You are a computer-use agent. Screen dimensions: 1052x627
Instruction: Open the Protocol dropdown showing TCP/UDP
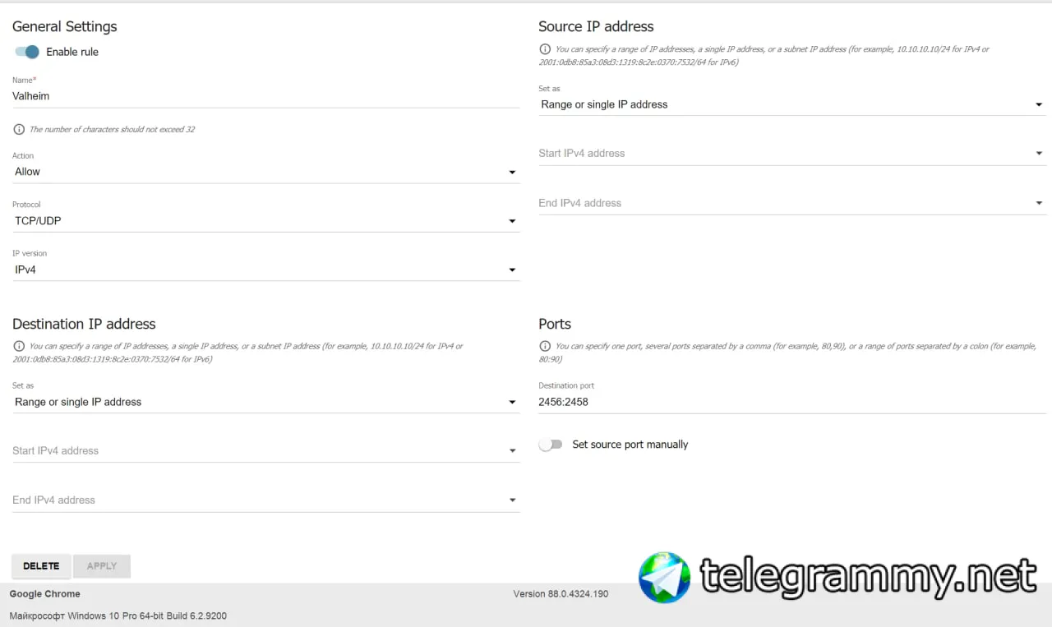click(265, 221)
